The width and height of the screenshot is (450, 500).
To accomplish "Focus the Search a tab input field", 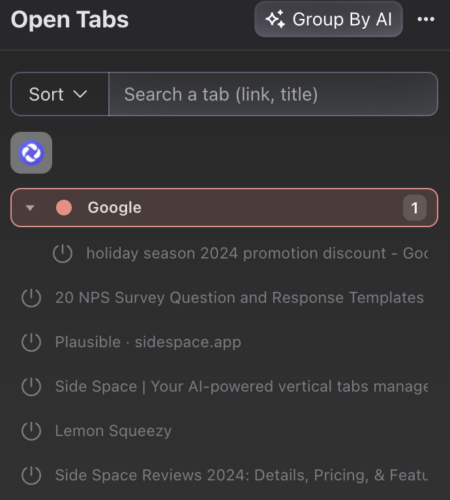I will (273, 94).
